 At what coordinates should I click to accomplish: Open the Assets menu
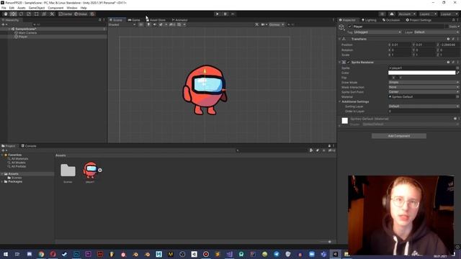click(22, 8)
